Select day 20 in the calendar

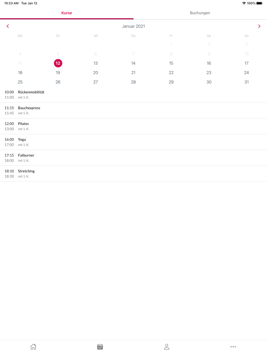point(96,73)
